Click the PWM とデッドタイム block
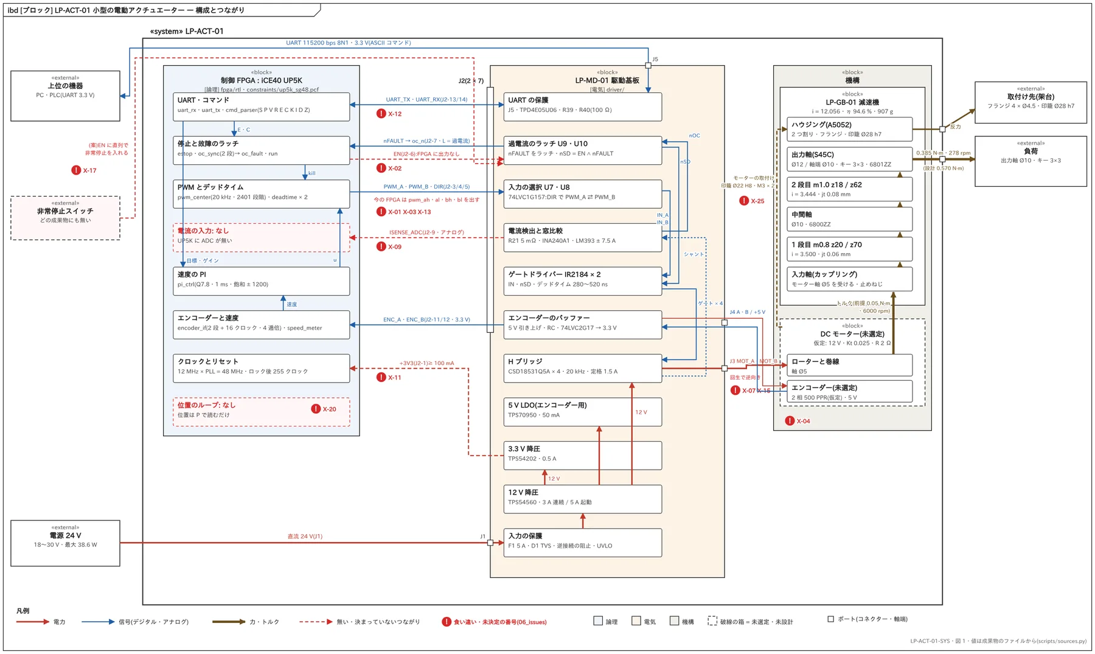The width and height of the screenshot is (1095, 654). coord(262,194)
